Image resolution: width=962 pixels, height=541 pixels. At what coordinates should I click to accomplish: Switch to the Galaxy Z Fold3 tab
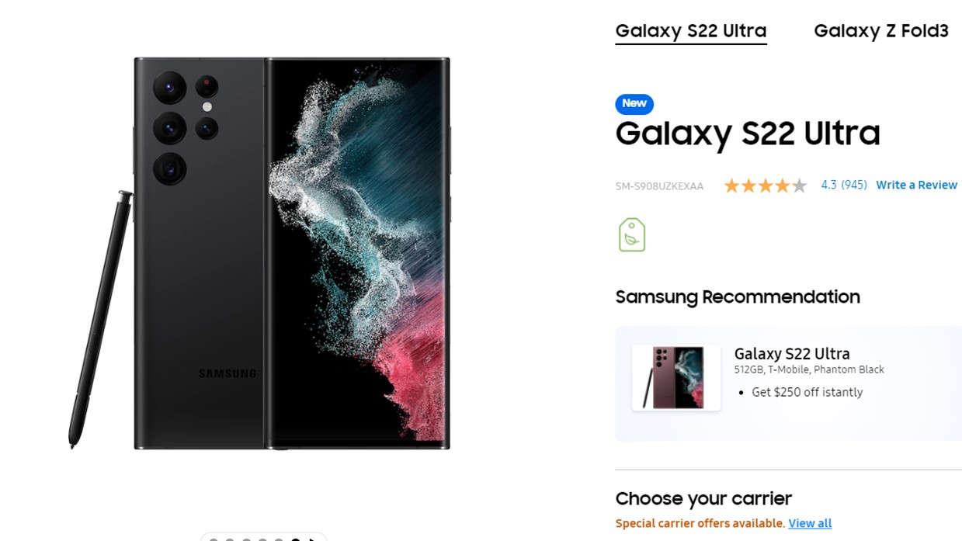[880, 31]
